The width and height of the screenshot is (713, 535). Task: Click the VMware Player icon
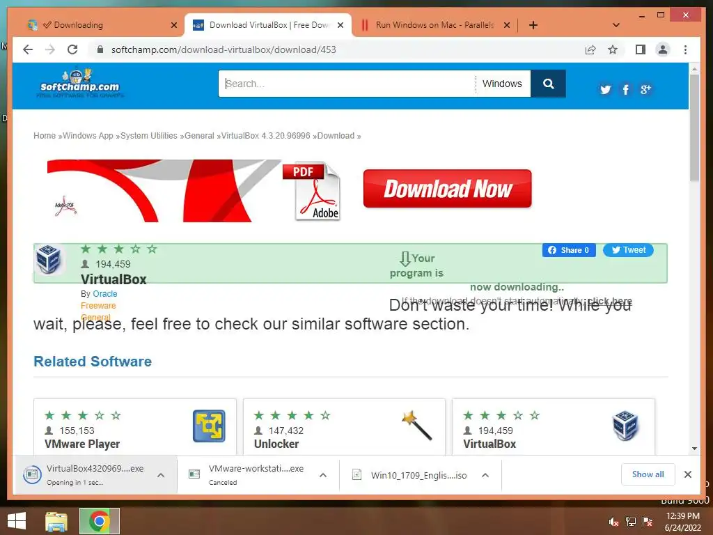pyautogui.click(x=209, y=426)
